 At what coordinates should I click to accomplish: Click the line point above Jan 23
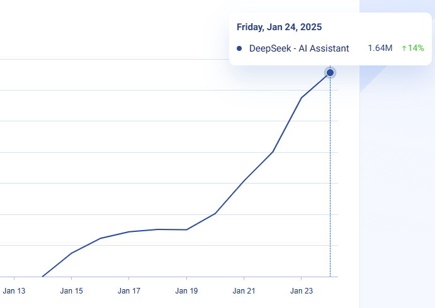[x=301, y=98]
